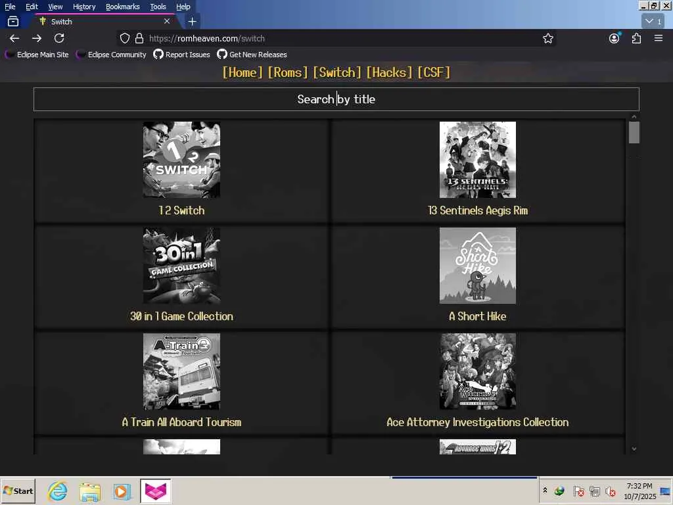Screen dimensions: 673x505
Task: Click the [Switch] navigation link
Action: [x=337, y=72]
